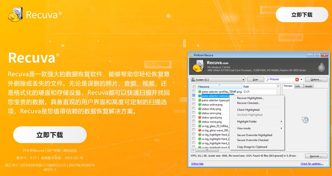Click the Piriform Recuva title bar icon

(191, 55)
